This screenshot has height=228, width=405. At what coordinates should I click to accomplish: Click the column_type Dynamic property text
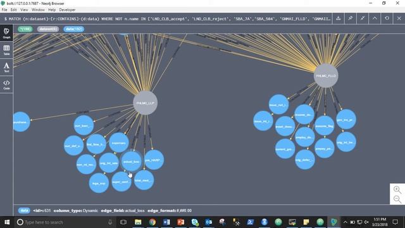tap(76, 211)
